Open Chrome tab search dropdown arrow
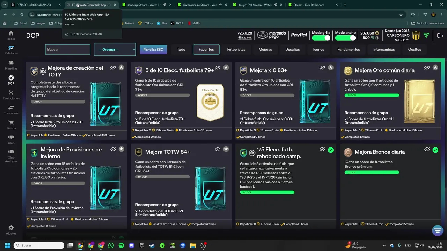The image size is (447, 251). (5, 5)
